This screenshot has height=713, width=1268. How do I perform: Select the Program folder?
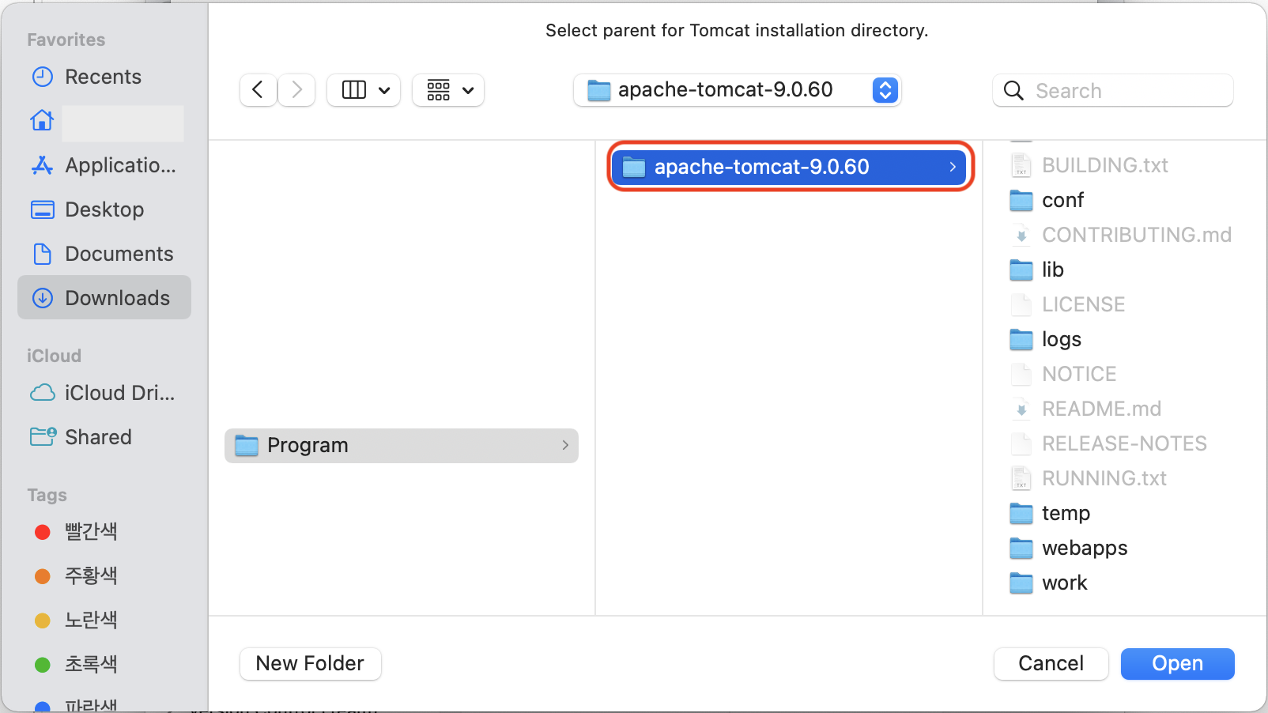[402, 446]
